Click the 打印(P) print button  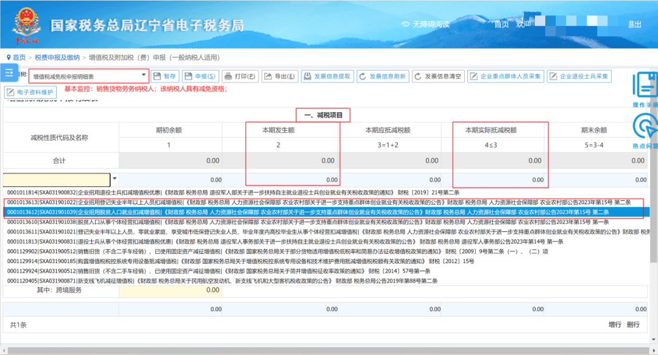(x=240, y=76)
